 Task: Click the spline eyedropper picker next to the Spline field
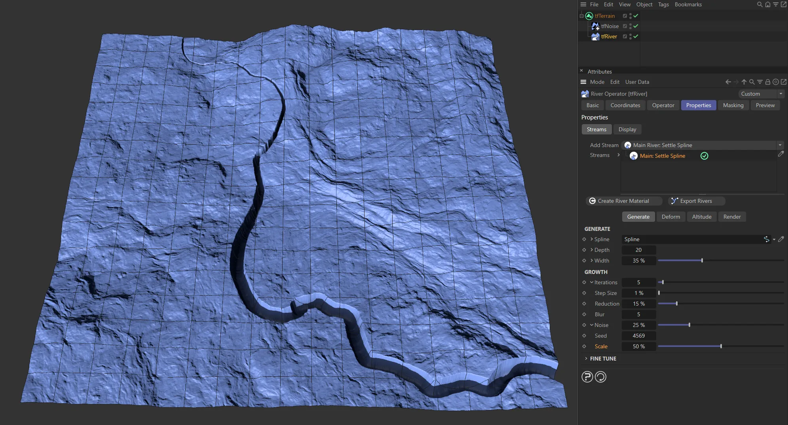pyautogui.click(x=781, y=239)
